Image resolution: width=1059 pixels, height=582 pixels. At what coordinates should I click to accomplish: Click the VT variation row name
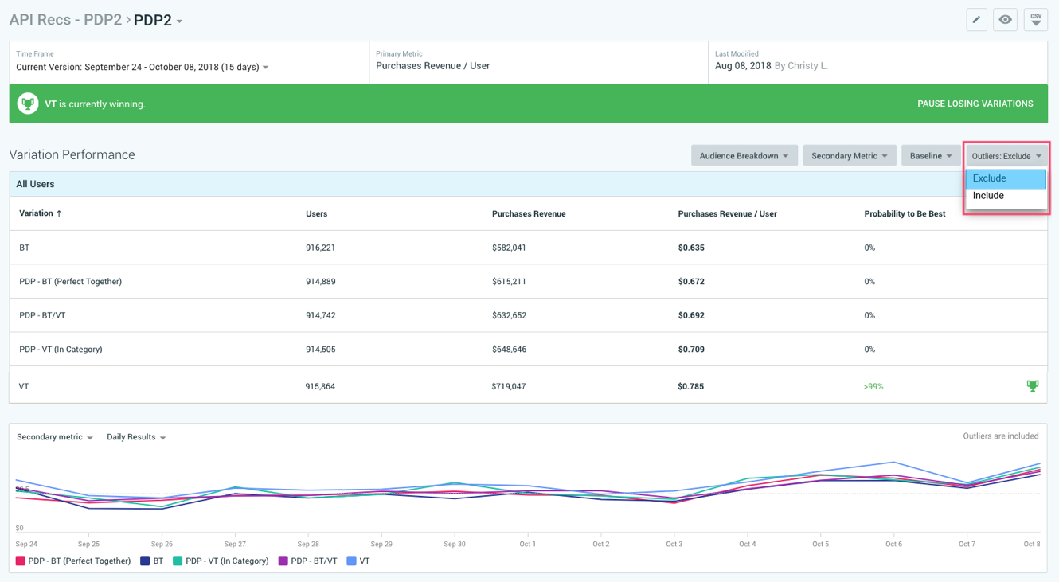click(24, 387)
